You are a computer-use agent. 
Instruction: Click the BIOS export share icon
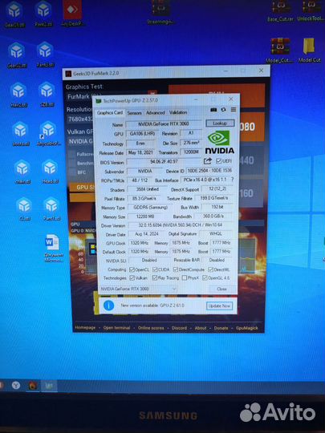pyautogui.click(x=208, y=160)
